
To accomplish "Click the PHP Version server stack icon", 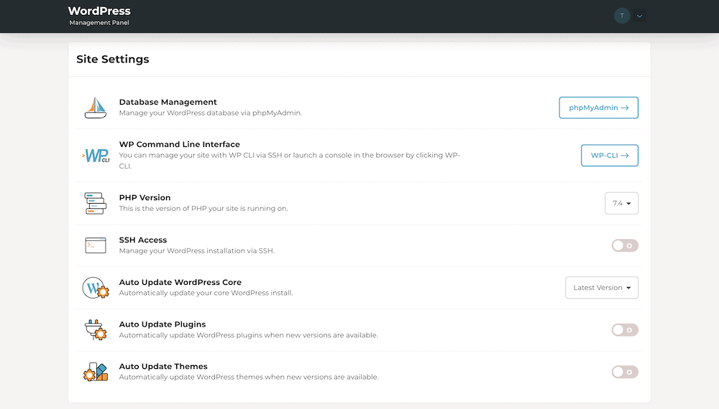I will [95, 203].
